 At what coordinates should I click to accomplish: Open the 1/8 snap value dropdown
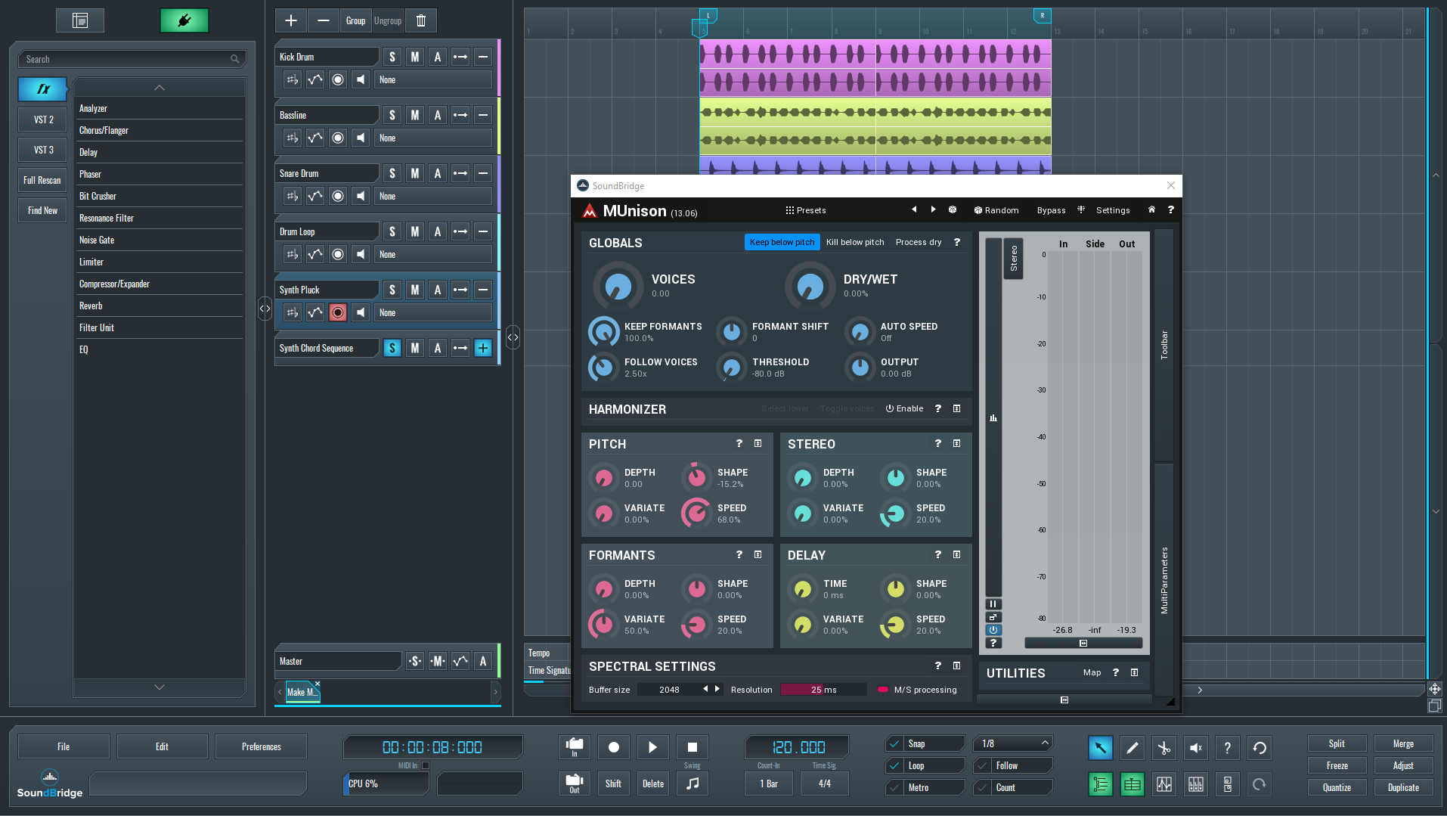pos(1014,743)
